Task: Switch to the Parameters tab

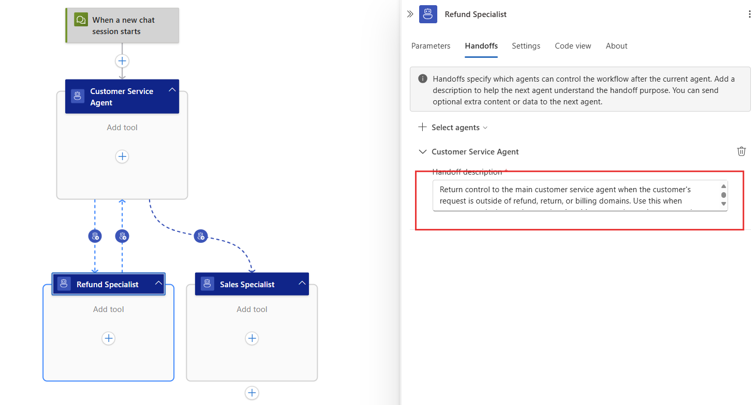Action: [x=431, y=46]
